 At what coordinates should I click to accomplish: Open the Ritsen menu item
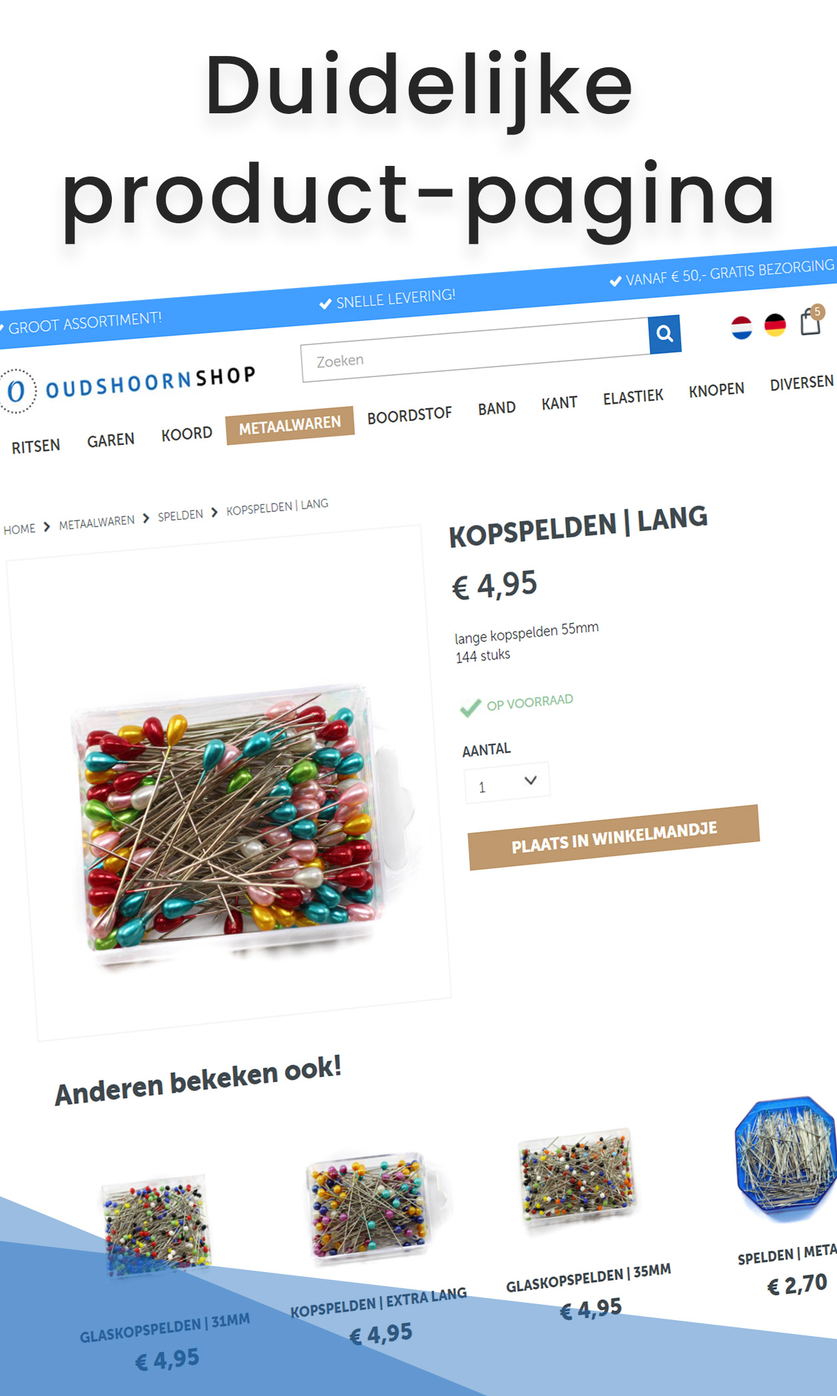[x=36, y=446]
